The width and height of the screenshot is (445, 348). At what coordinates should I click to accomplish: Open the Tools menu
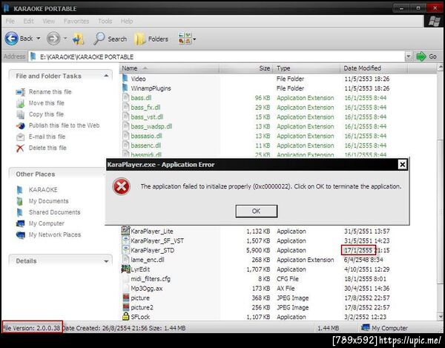[105, 21]
